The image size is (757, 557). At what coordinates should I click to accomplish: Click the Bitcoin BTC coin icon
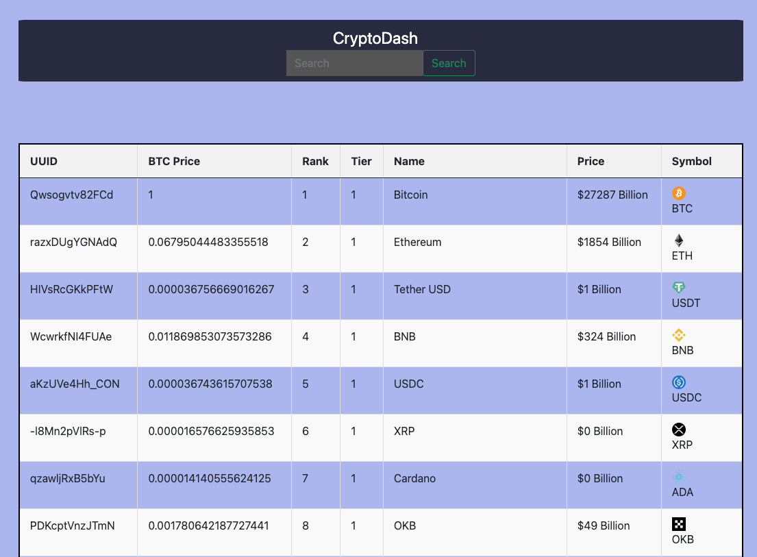point(679,193)
